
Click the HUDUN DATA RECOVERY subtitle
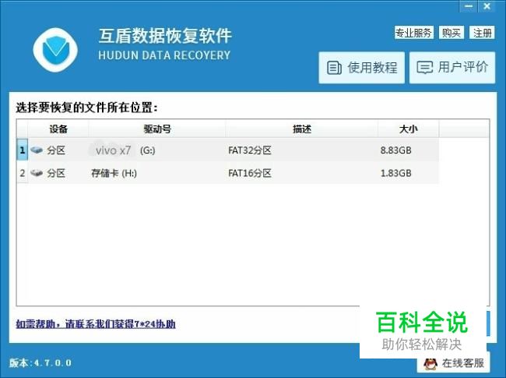[164, 55]
